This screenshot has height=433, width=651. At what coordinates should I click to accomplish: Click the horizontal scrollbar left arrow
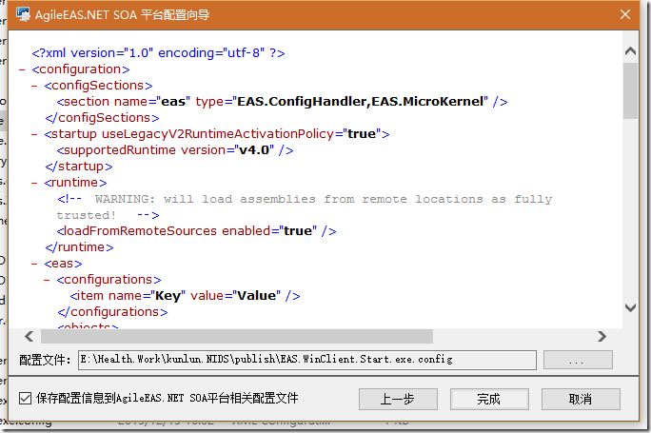pos(30,336)
